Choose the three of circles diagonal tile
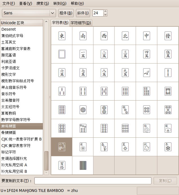 [125, 110]
